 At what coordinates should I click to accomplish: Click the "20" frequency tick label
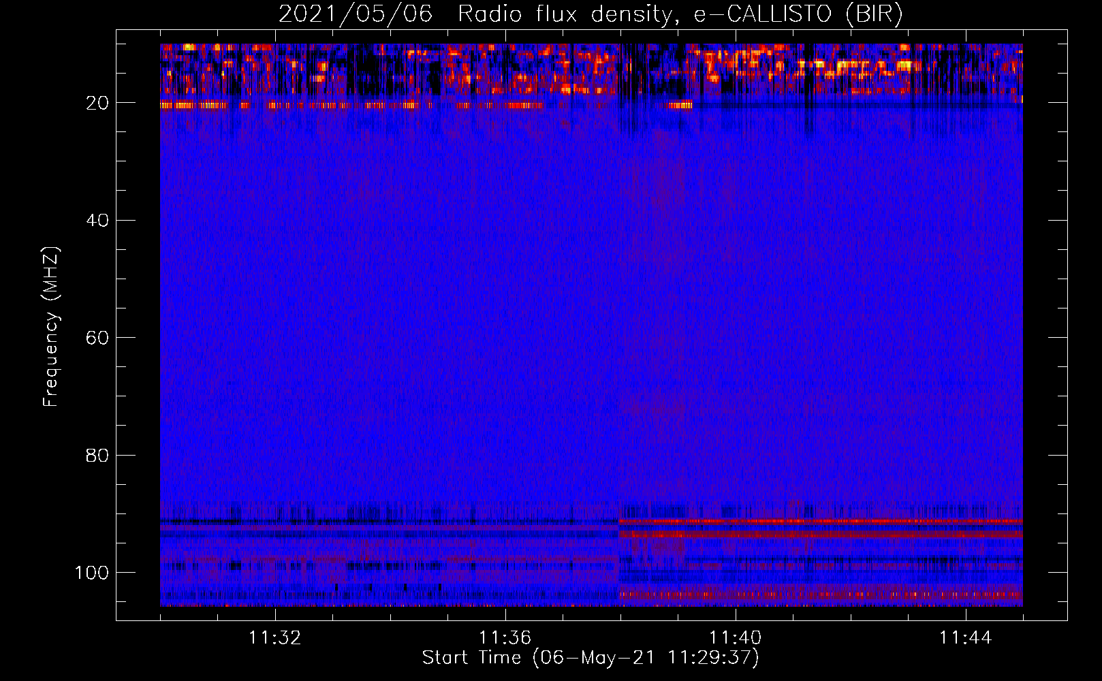(98, 103)
